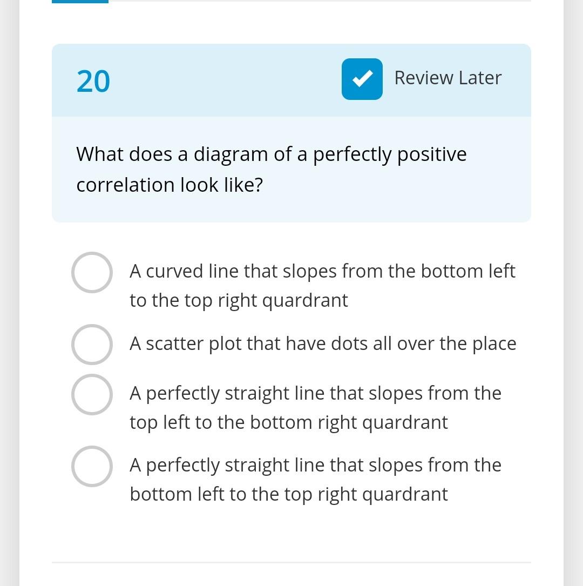Select the third answer option's radio circle
This screenshot has height=586, width=583.
click(92, 394)
